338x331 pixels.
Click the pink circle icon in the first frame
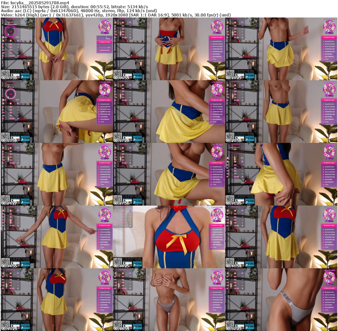(x=11, y=31)
